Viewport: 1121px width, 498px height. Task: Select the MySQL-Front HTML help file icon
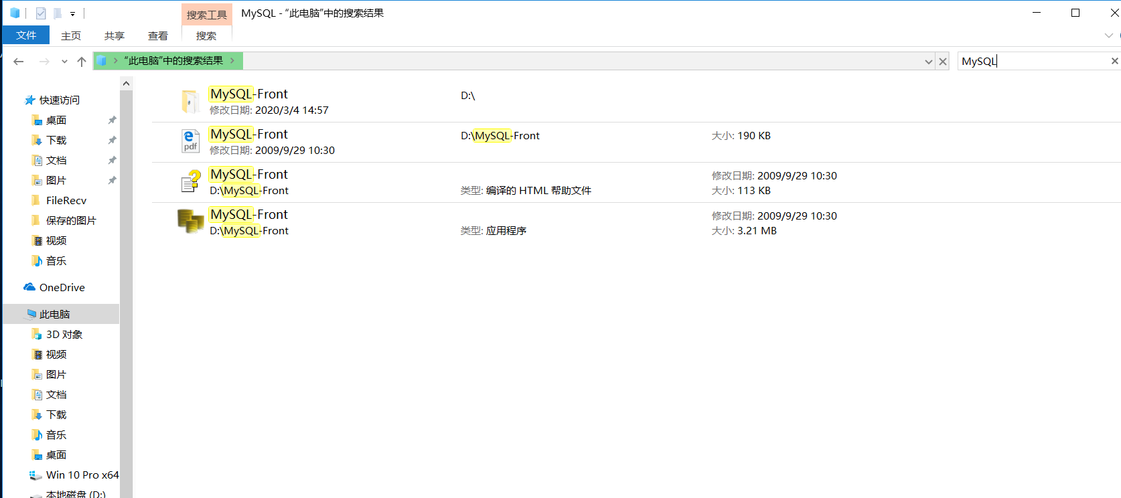tap(191, 181)
